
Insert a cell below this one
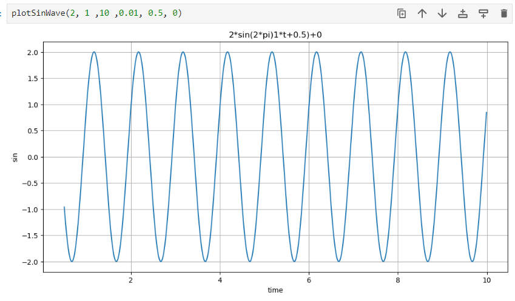point(483,13)
